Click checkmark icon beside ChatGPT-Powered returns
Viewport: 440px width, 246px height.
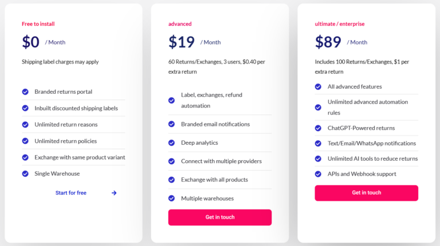[x=318, y=128]
